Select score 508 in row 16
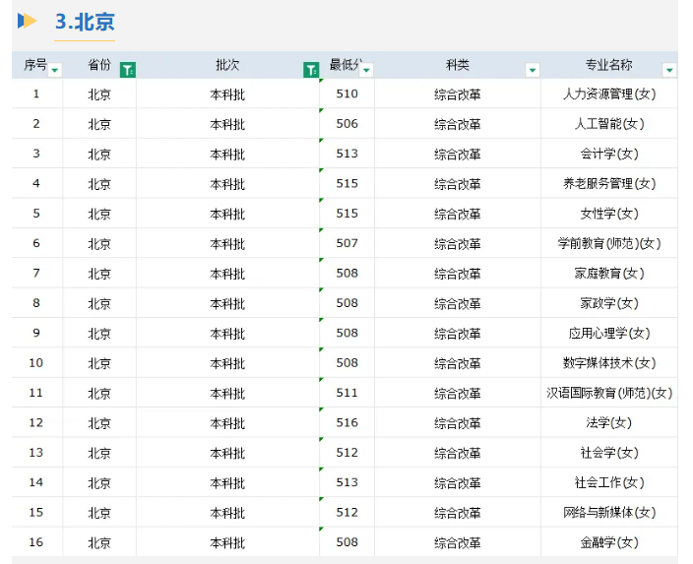This screenshot has height=564, width=693. pos(346,542)
